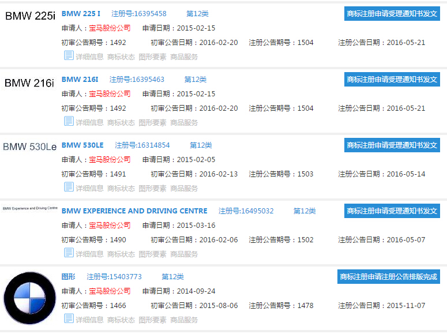The image size is (447, 334).
Task: Click 第12类 in the BMW 530LE row
Action: [201, 145]
